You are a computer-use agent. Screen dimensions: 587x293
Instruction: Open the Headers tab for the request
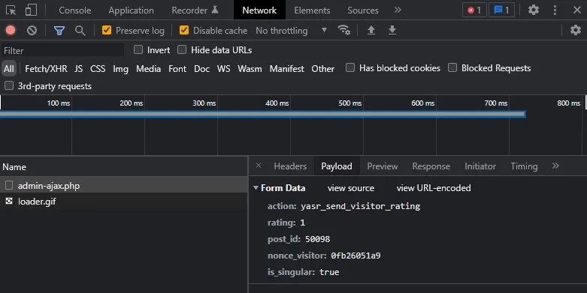pyautogui.click(x=290, y=166)
